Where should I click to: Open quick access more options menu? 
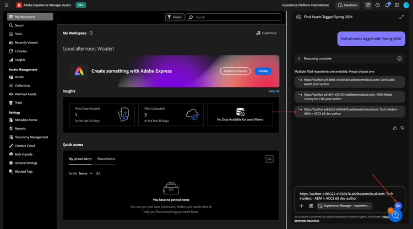point(269,159)
